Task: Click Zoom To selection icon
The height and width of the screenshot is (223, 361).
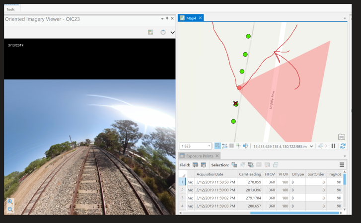Action: [x=242, y=165]
